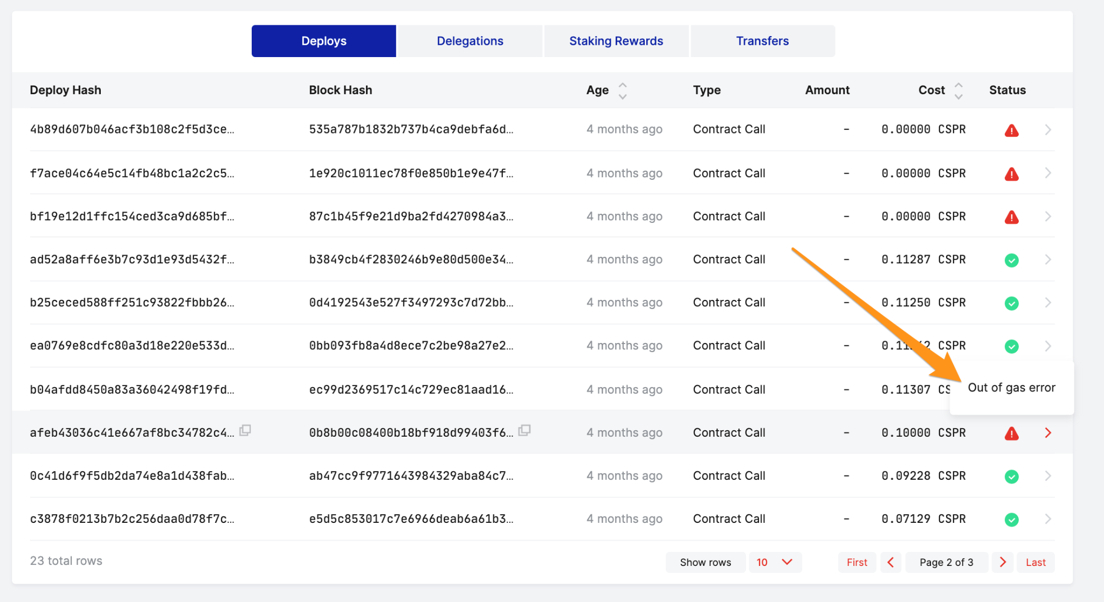1104x602 pixels.
Task: Click success icon for 0c41d6f9f5 row
Action: 1011,477
